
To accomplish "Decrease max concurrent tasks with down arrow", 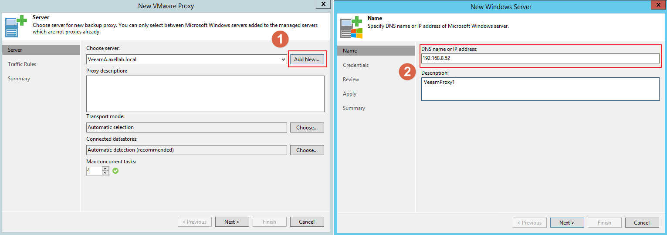I will [x=105, y=173].
